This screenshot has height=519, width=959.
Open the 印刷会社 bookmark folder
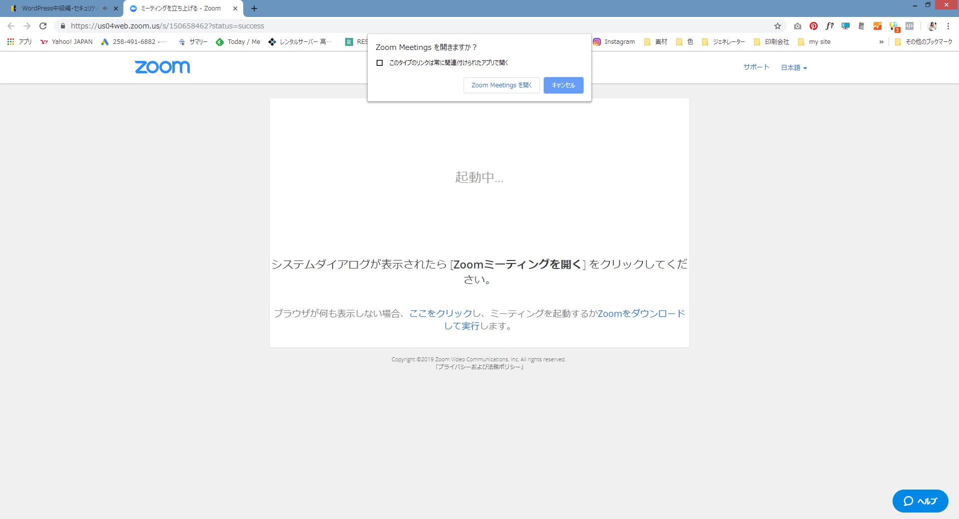pyautogui.click(x=772, y=42)
